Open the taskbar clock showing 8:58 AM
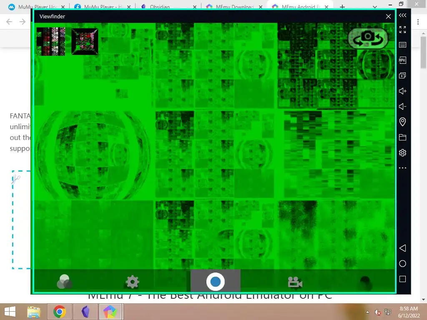427x320 pixels. click(409, 312)
